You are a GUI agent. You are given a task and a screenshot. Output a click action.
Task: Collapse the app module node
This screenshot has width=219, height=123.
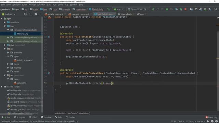[x=1, y=18]
